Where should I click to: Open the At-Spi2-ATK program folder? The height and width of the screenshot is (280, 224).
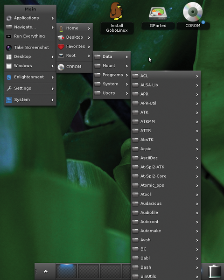tap(166, 167)
